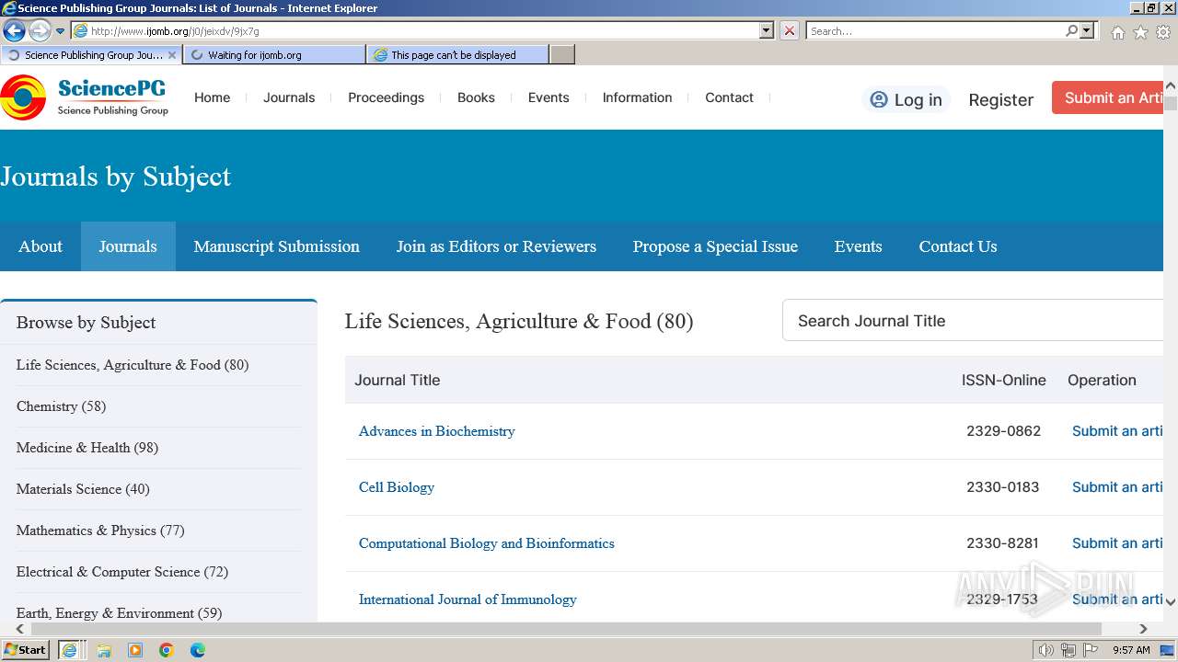Select Medicine & Health (98) subject
Viewport: 1178px width, 662px height.
click(x=87, y=448)
